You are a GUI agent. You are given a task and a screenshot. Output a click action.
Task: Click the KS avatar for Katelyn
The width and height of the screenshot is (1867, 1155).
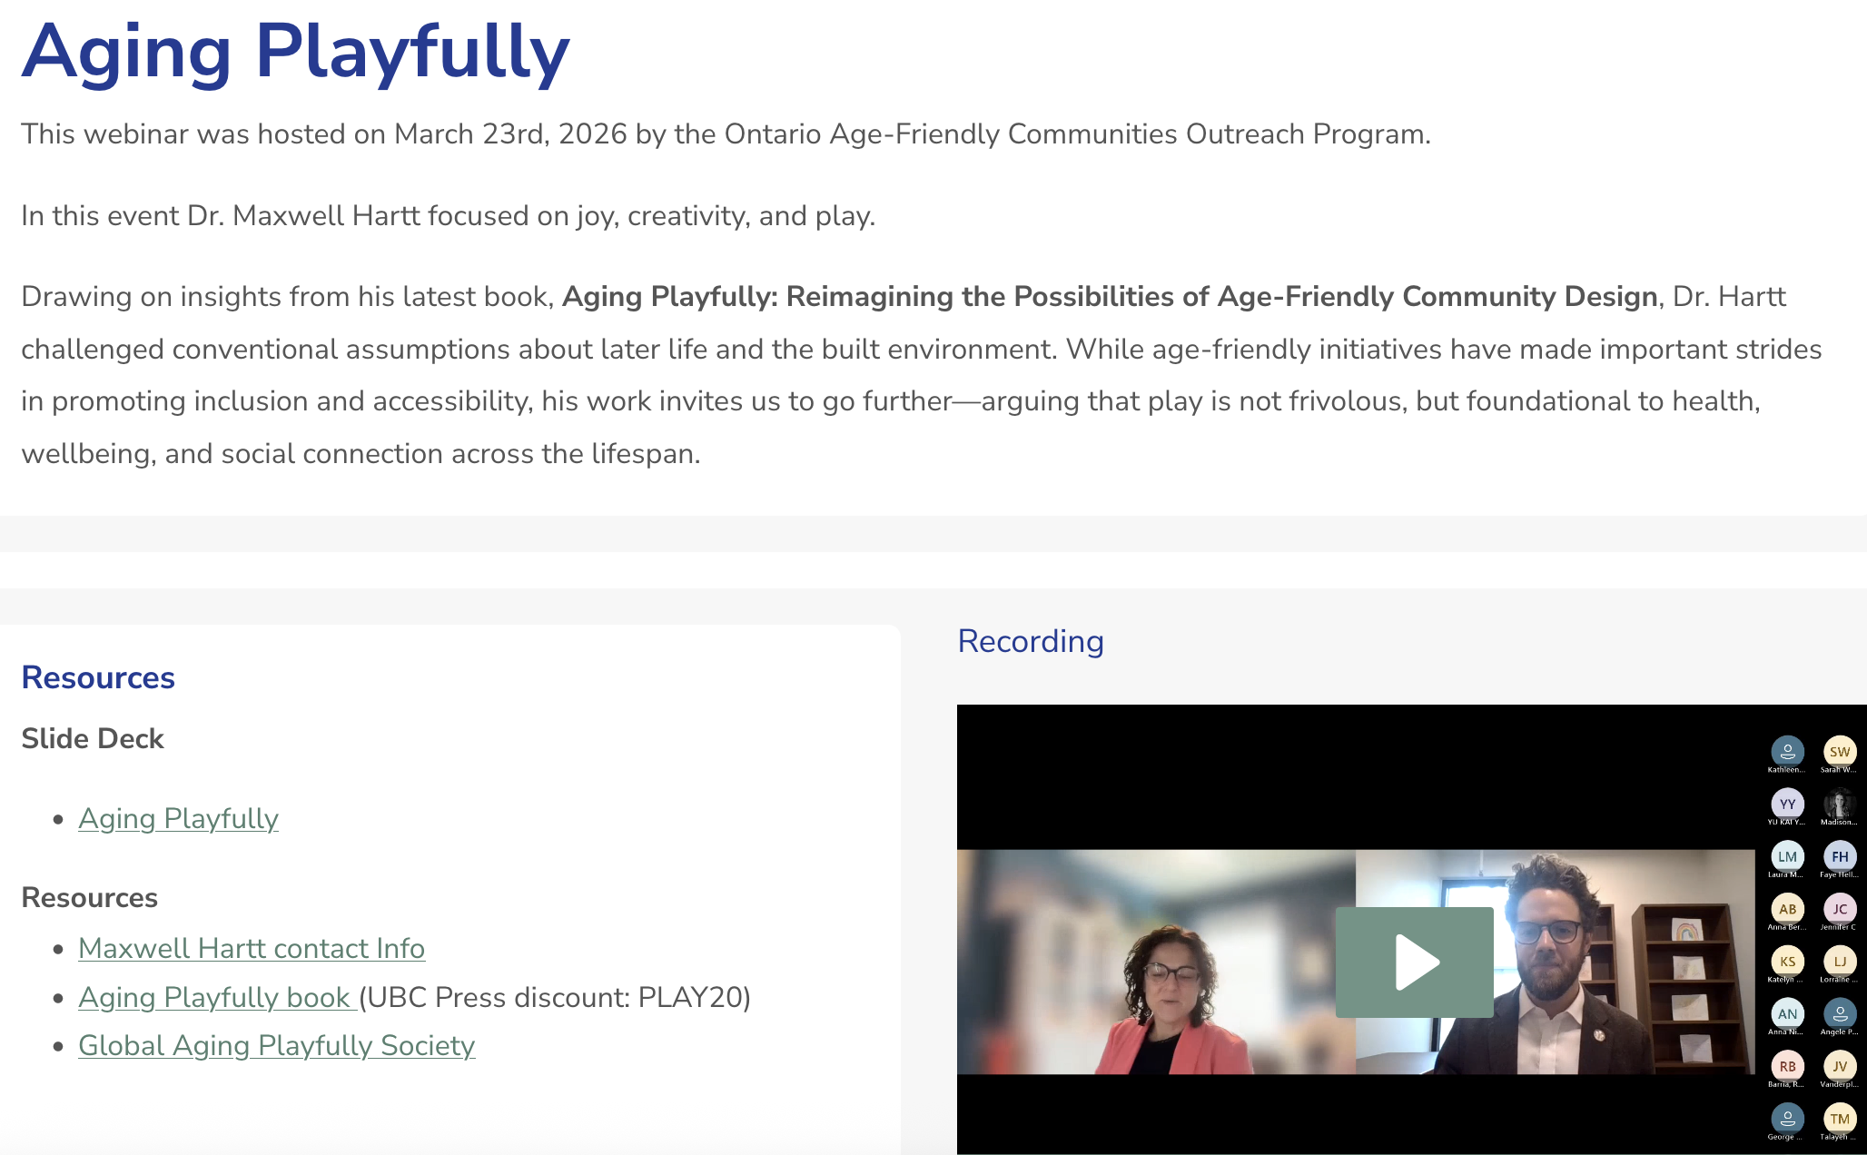[1787, 962]
